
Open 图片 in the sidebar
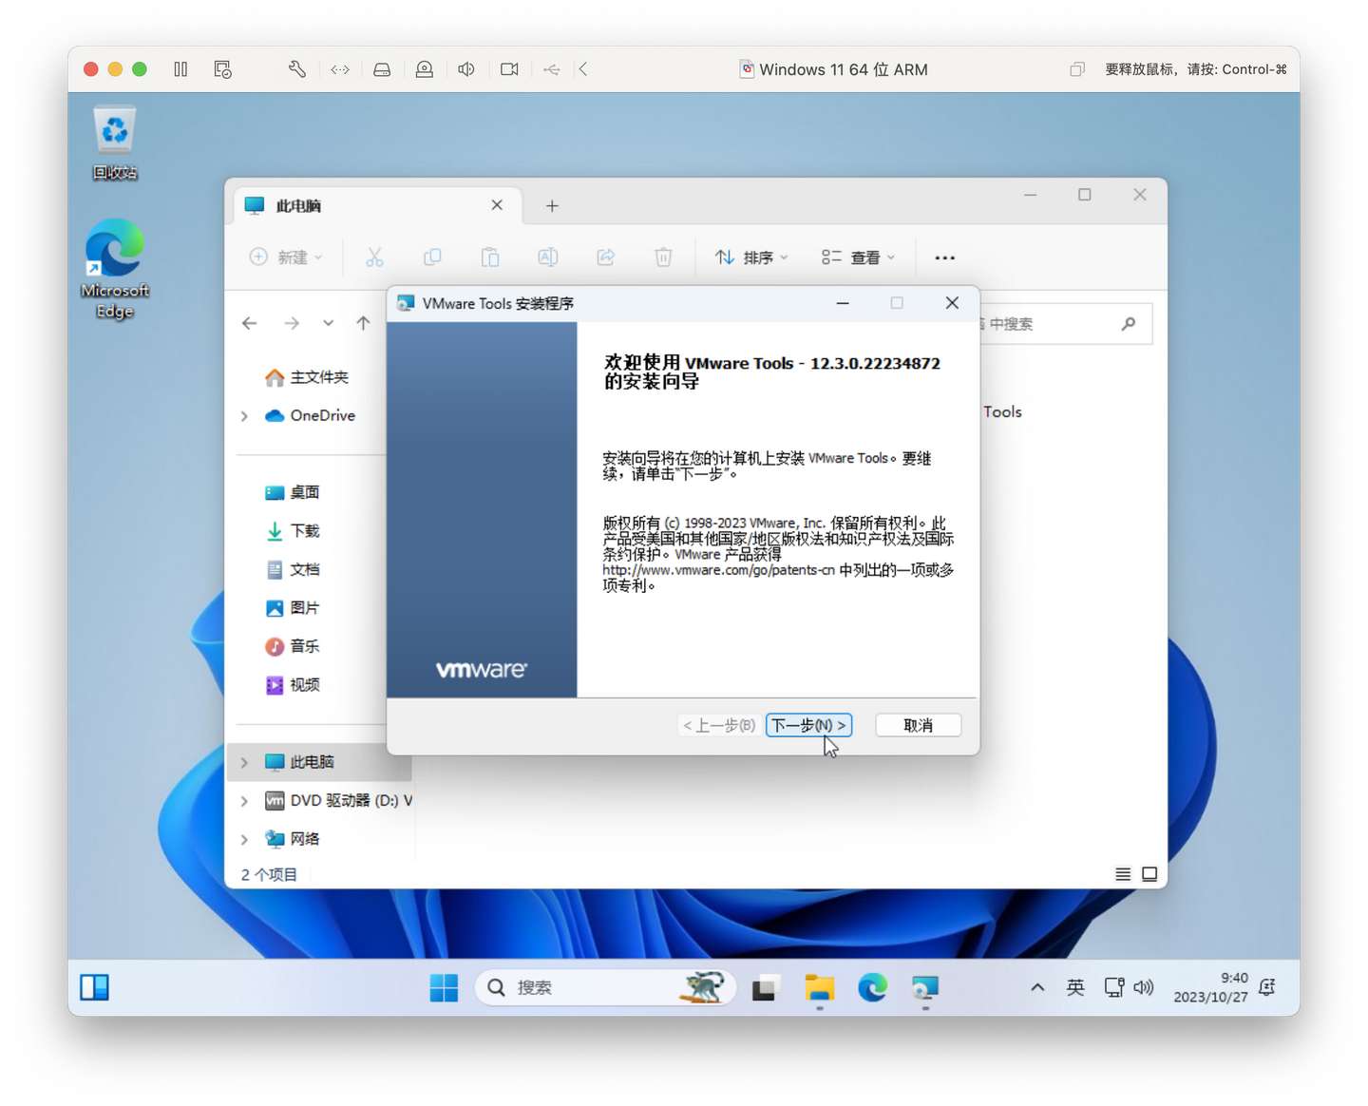293,608
